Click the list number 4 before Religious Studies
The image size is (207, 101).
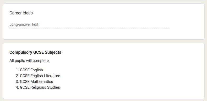tap(17, 87)
